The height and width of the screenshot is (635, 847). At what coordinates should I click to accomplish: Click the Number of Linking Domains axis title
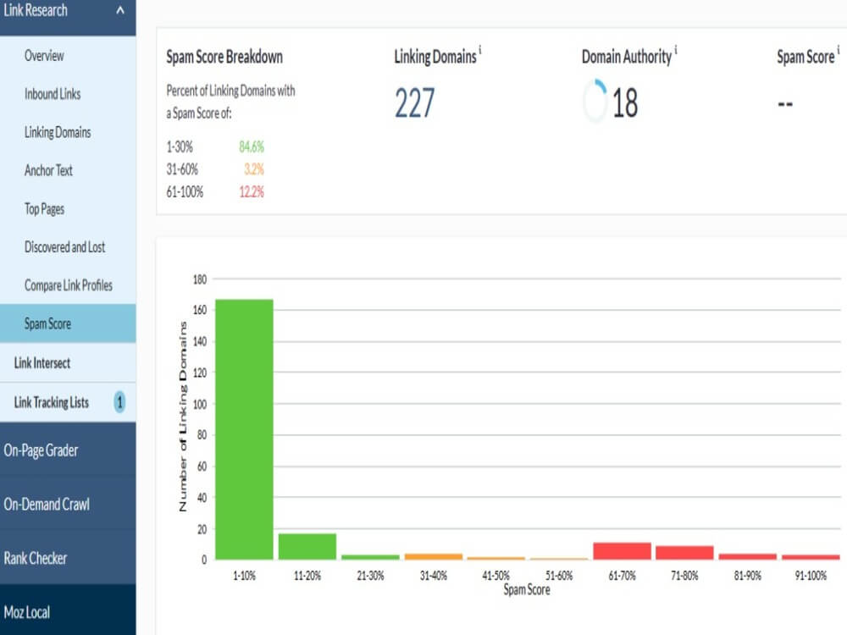[183, 417]
